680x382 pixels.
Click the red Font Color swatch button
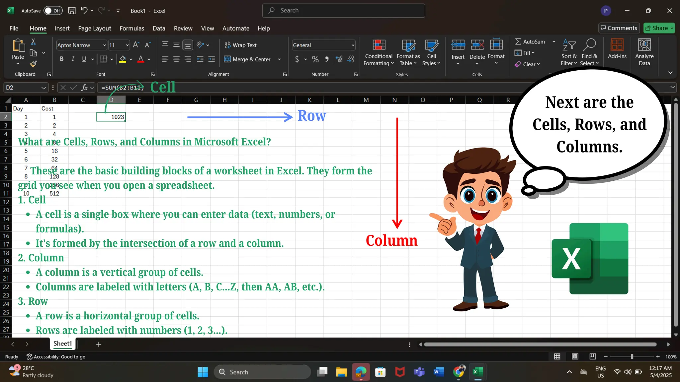[x=140, y=59]
